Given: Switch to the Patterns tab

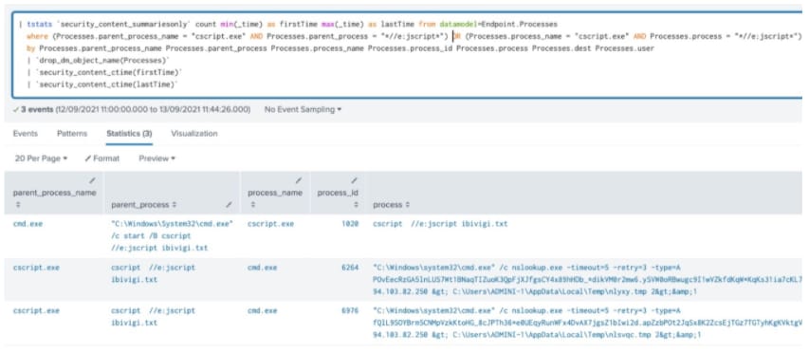Looking at the screenshot, I should [72, 133].
